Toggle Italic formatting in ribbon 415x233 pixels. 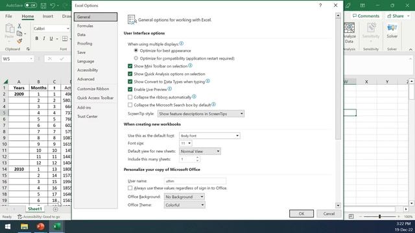44,39
